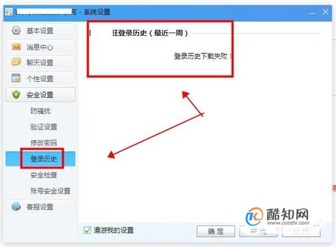Click the chat bubble icon for 聊天设置
Image resolution: width=336 pixels, height=247 pixels.
16,62
